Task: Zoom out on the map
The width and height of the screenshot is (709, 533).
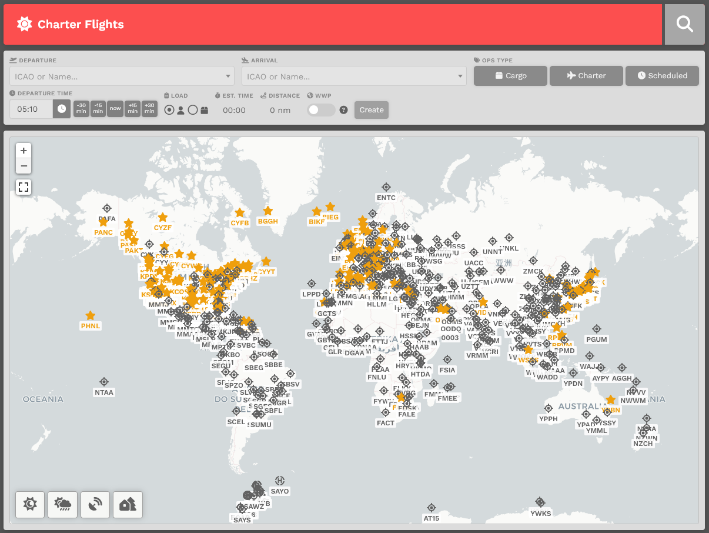Action: [24, 166]
